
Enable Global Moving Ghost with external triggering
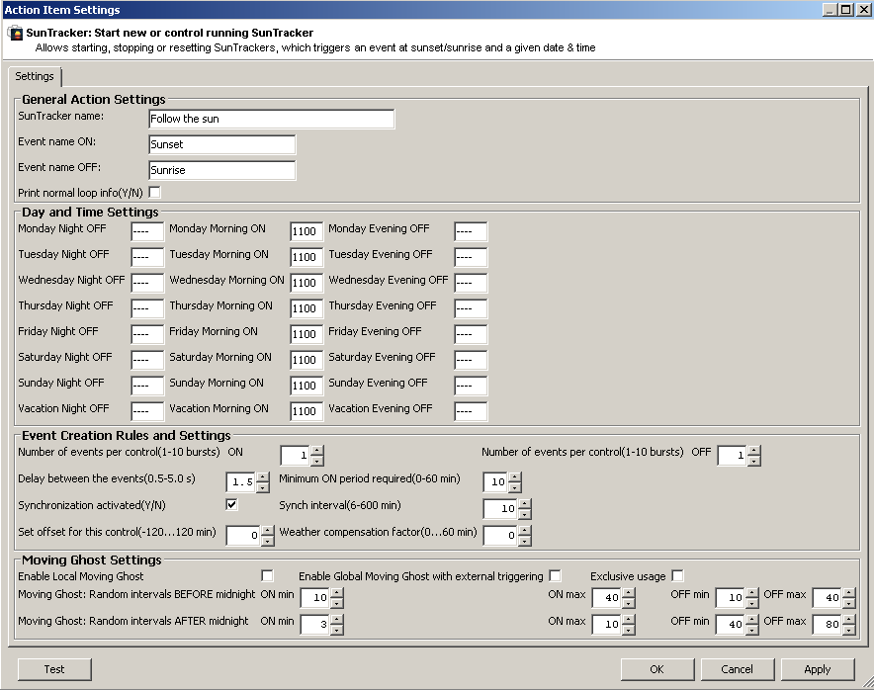556,575
